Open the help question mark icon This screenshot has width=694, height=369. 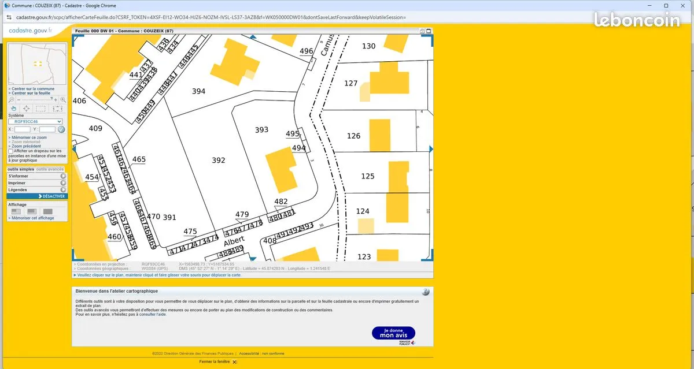click(426, 292)
